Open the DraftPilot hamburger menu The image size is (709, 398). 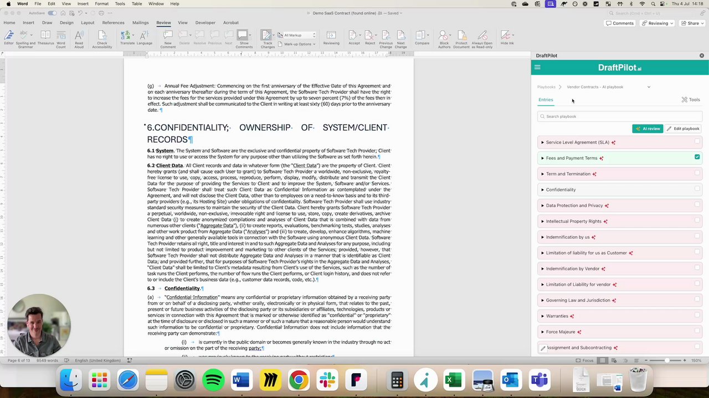(537, 67)
